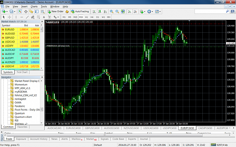Open the Charts menu
The width and height of the screenshot is (236, 147).
[34, 7]
